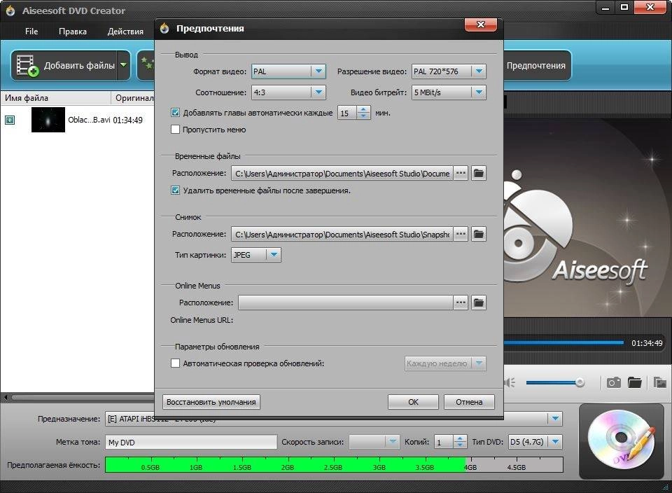Adjust the volume slider knob
Viewport: 672px width, 493px height.
point(580,382)
